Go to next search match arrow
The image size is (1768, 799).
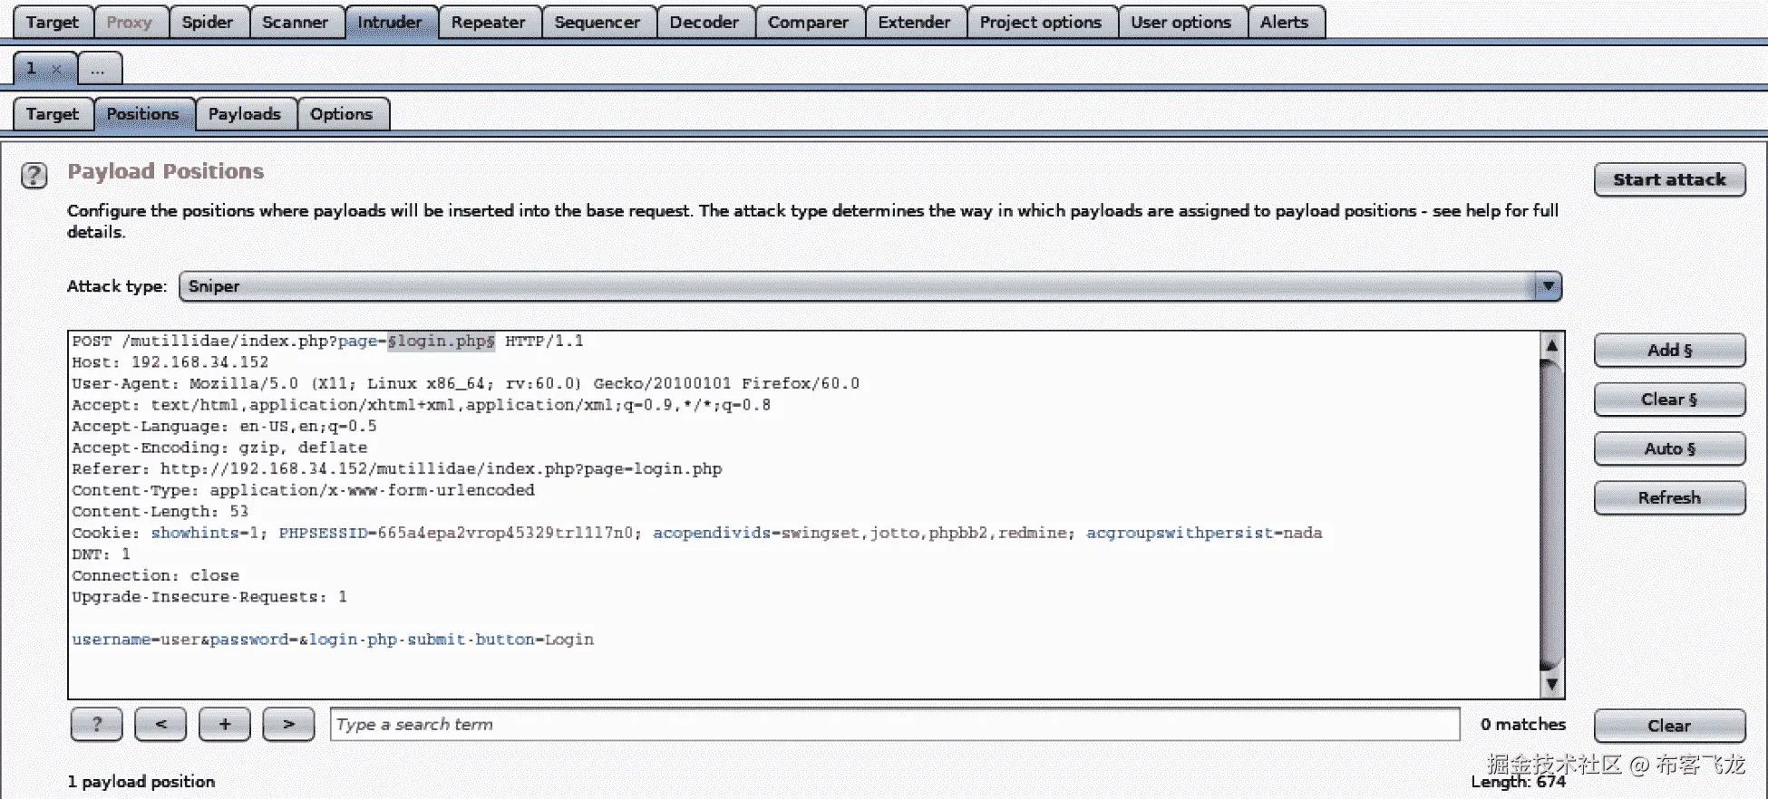tap(288, 724)
